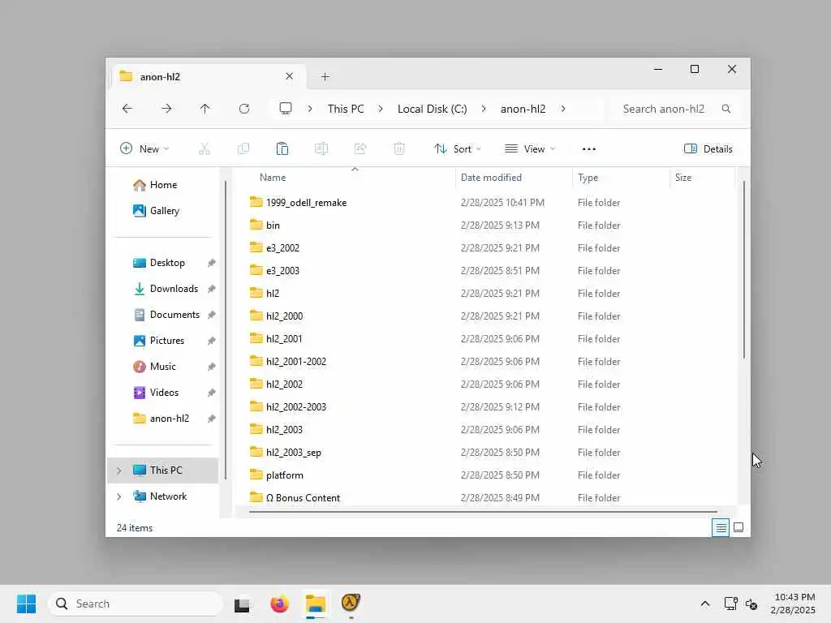Switch to large thumbnails view icon

tap(738, 527)
